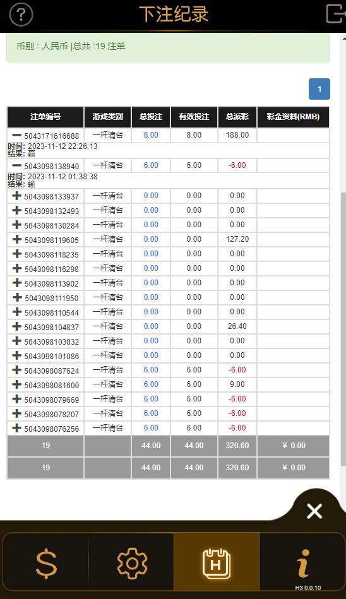Open the dollar sign paytable icon
The width and height of the screenshot is (346, 599).
coord(46,564)
